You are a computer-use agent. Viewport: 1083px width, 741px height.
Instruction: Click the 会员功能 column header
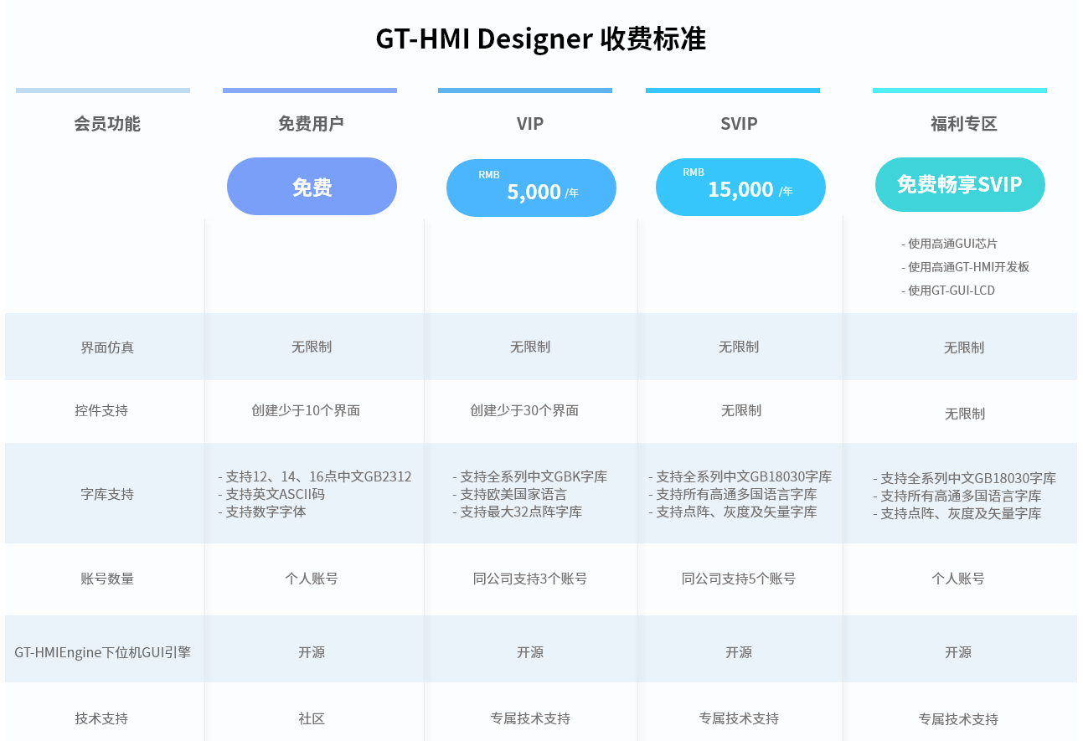(x=107, y=124)
